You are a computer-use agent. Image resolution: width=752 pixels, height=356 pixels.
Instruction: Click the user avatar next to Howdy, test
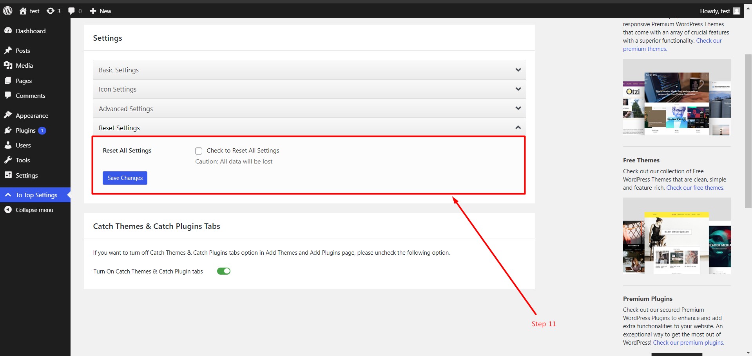point(737,11)
